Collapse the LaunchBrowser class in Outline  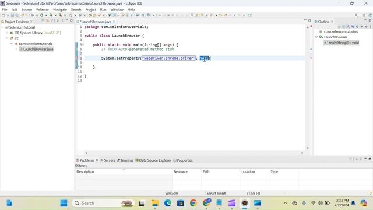[316, 37]
